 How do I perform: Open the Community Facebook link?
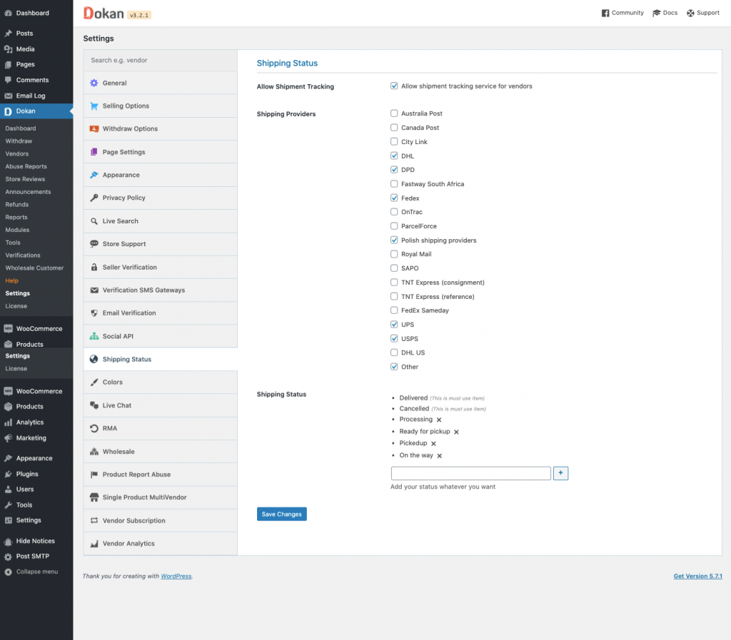click(622, 13)
